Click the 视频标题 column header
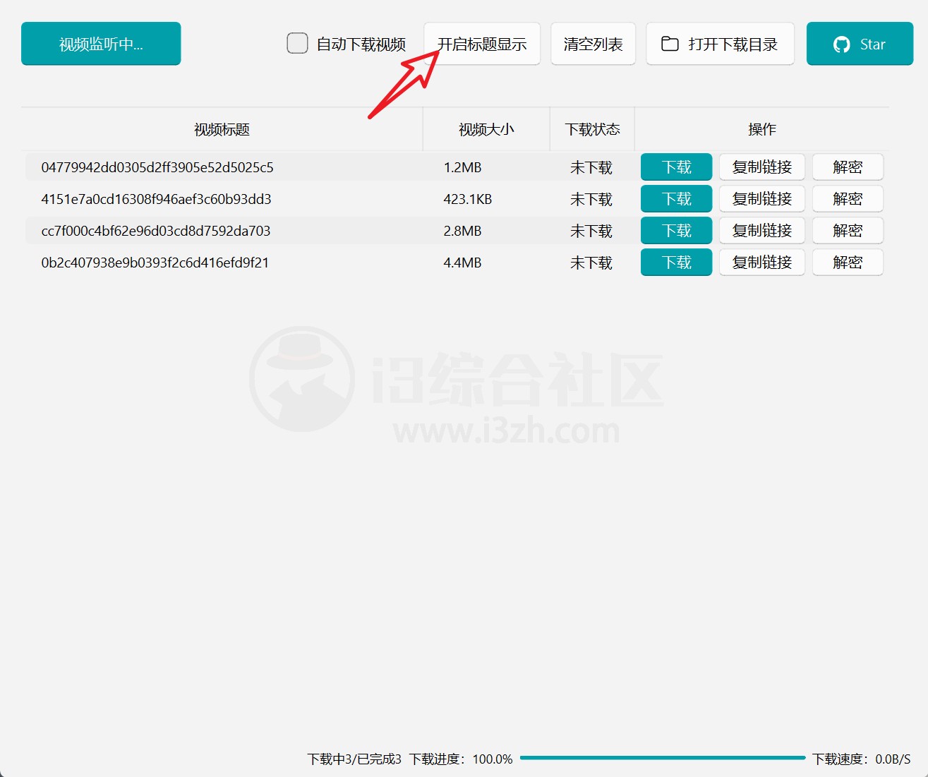The image size is (928, 777). point(222,130)
